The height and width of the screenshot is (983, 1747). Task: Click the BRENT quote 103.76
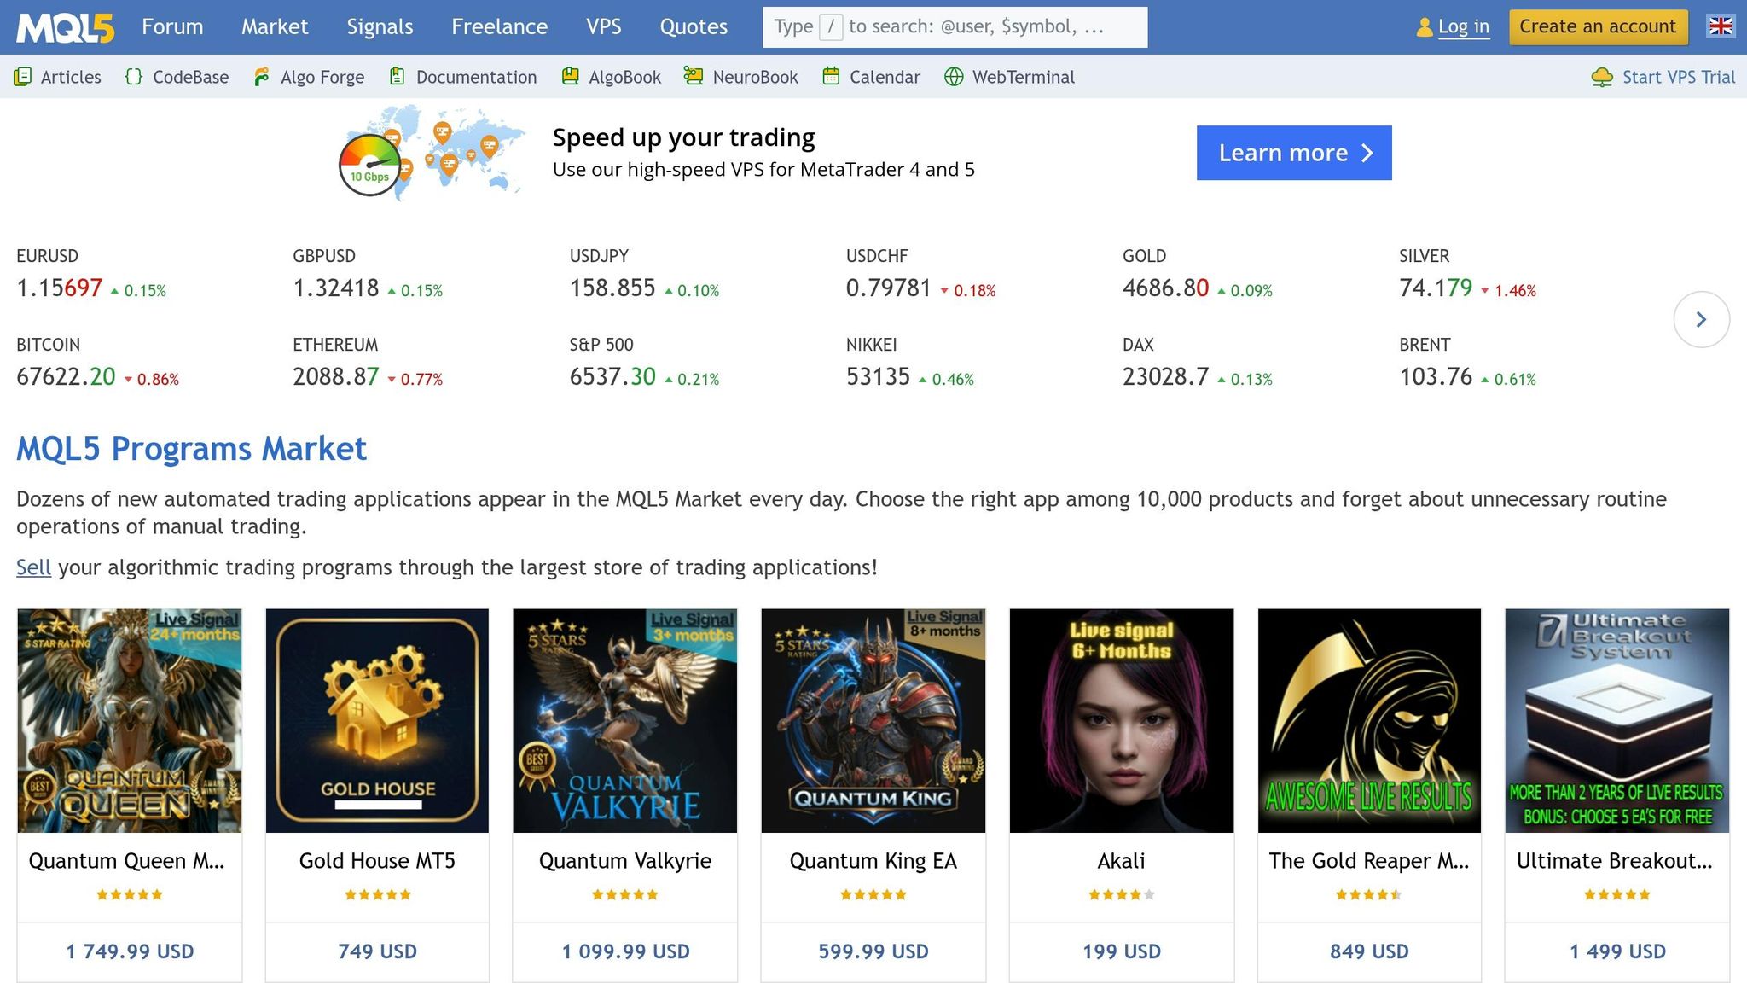1436,377
